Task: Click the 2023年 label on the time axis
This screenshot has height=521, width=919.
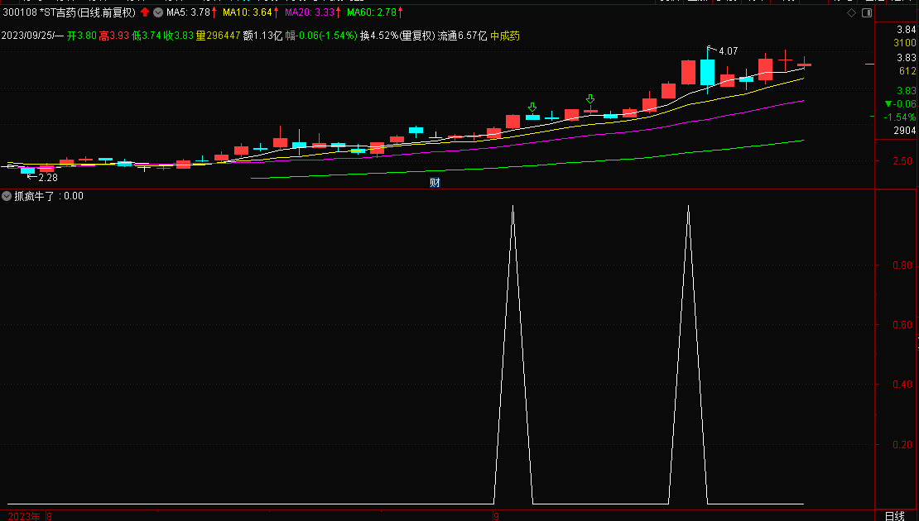Action: pos(24,516)
